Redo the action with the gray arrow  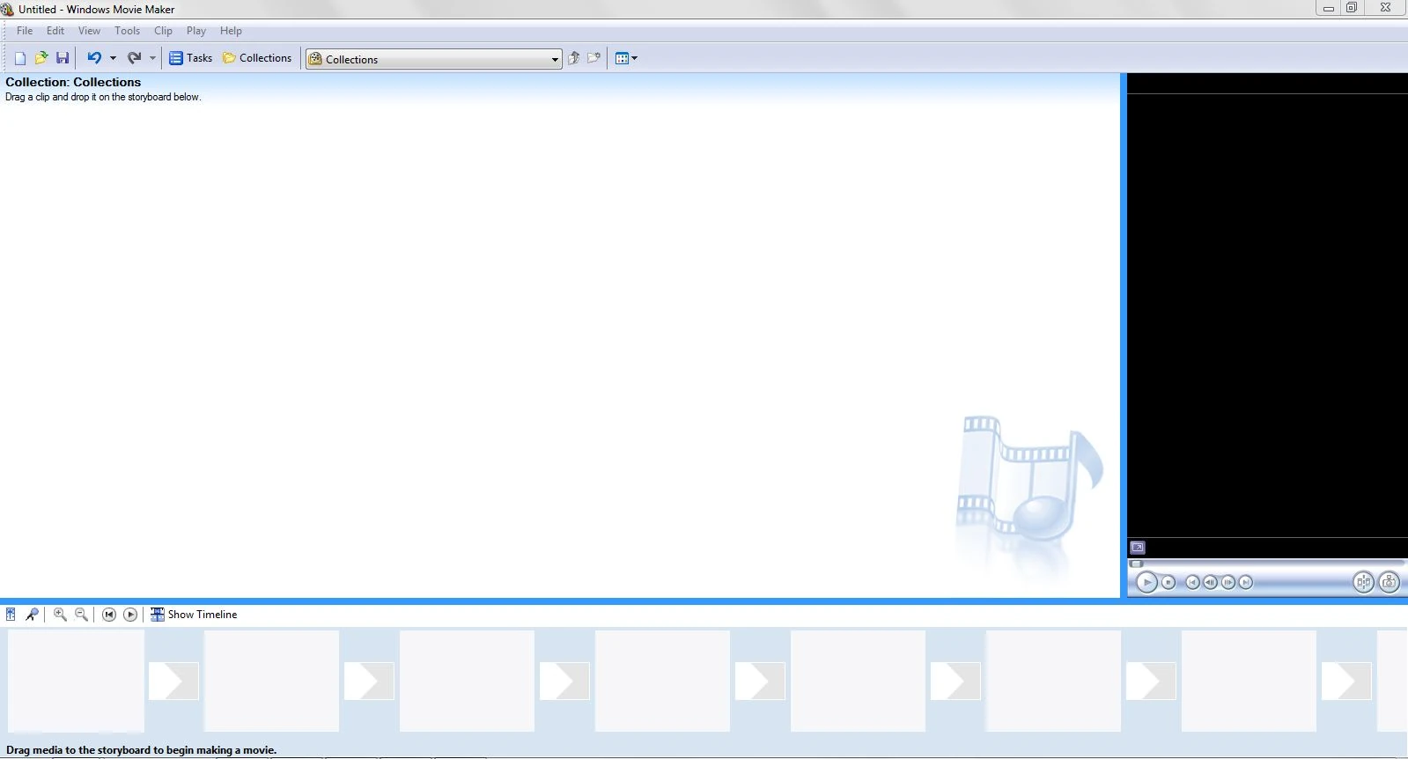[134, 58]
